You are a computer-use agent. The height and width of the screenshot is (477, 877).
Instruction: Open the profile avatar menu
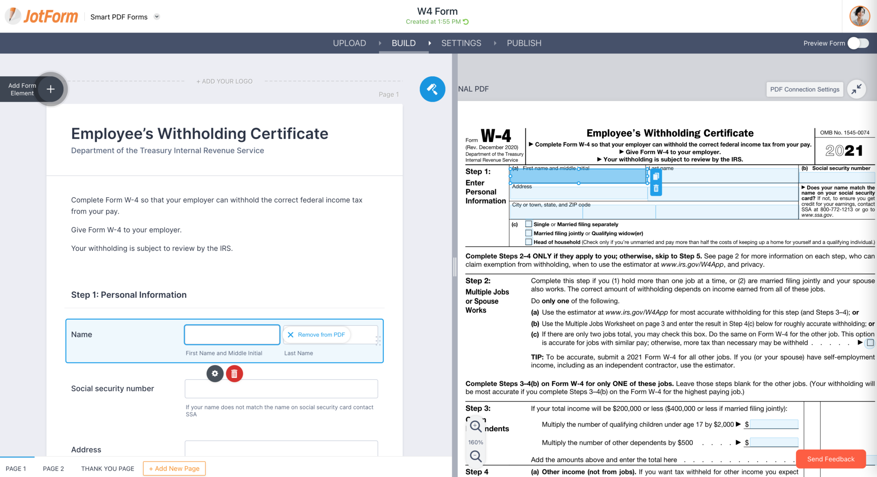[x=859, y=16]
